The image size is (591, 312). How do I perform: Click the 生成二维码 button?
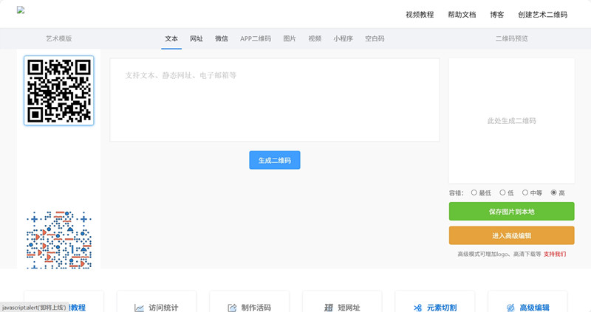click(x=275, y=160)
